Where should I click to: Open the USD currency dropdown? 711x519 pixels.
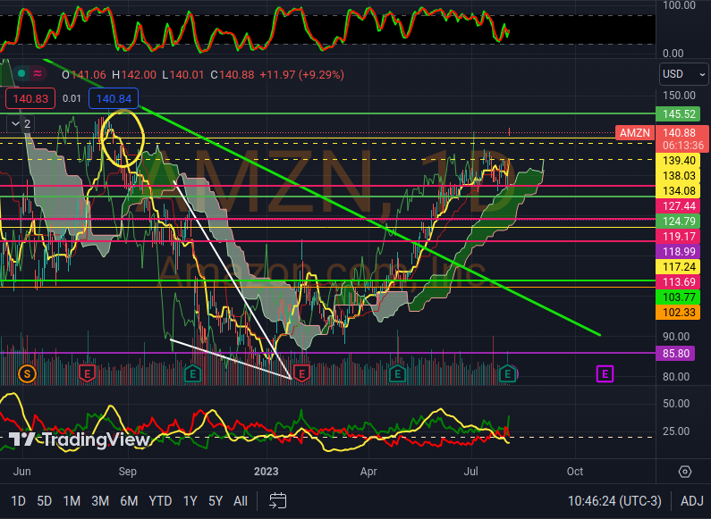684,73
